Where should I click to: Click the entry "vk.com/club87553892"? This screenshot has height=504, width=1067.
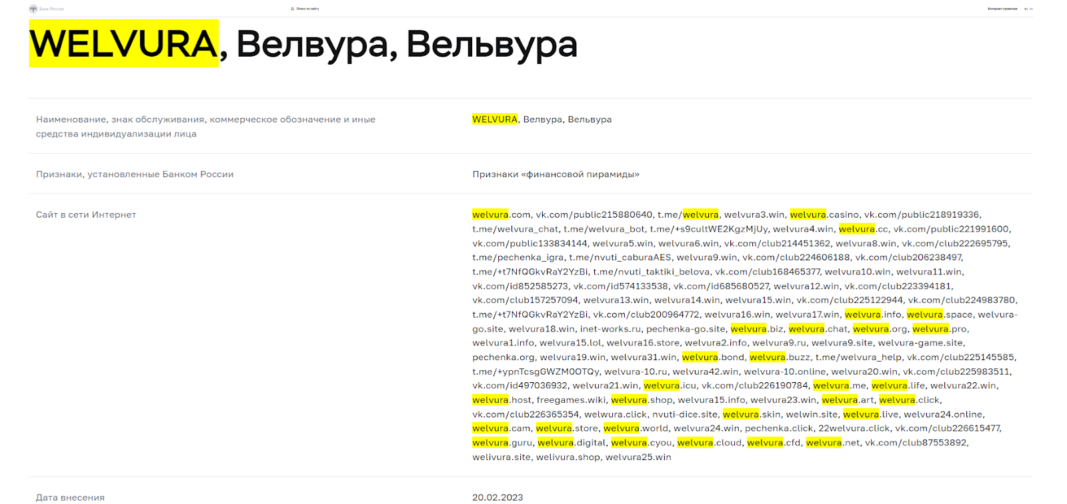pyautogui.click(x=916, y=443)
